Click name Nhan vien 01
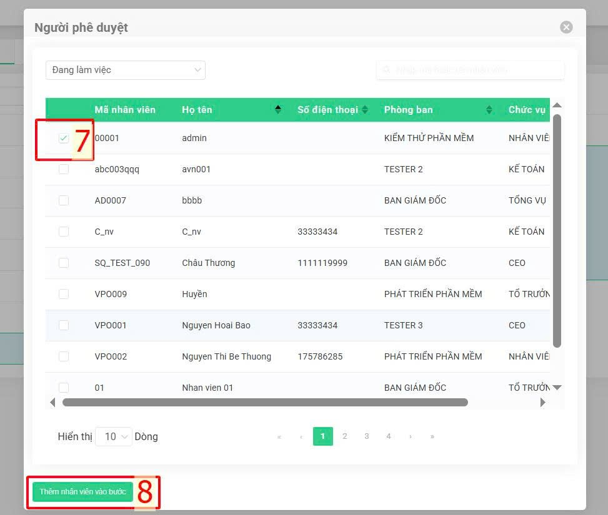This screenshot has height=515, width=608. 207,388
